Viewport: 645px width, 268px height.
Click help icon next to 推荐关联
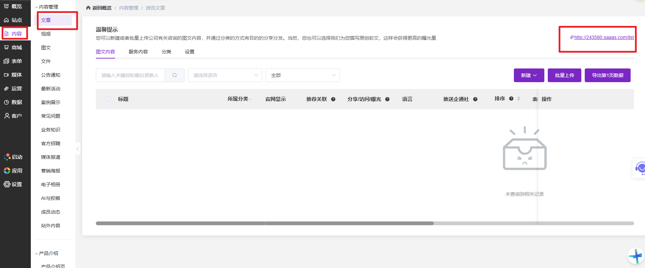pos(333,99)
